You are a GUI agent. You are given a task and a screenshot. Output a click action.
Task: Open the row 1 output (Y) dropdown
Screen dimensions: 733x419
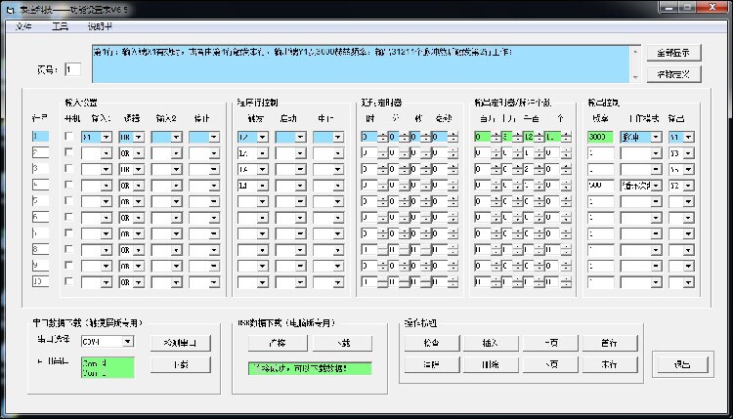pyautogui.click(x=688, y=137)
